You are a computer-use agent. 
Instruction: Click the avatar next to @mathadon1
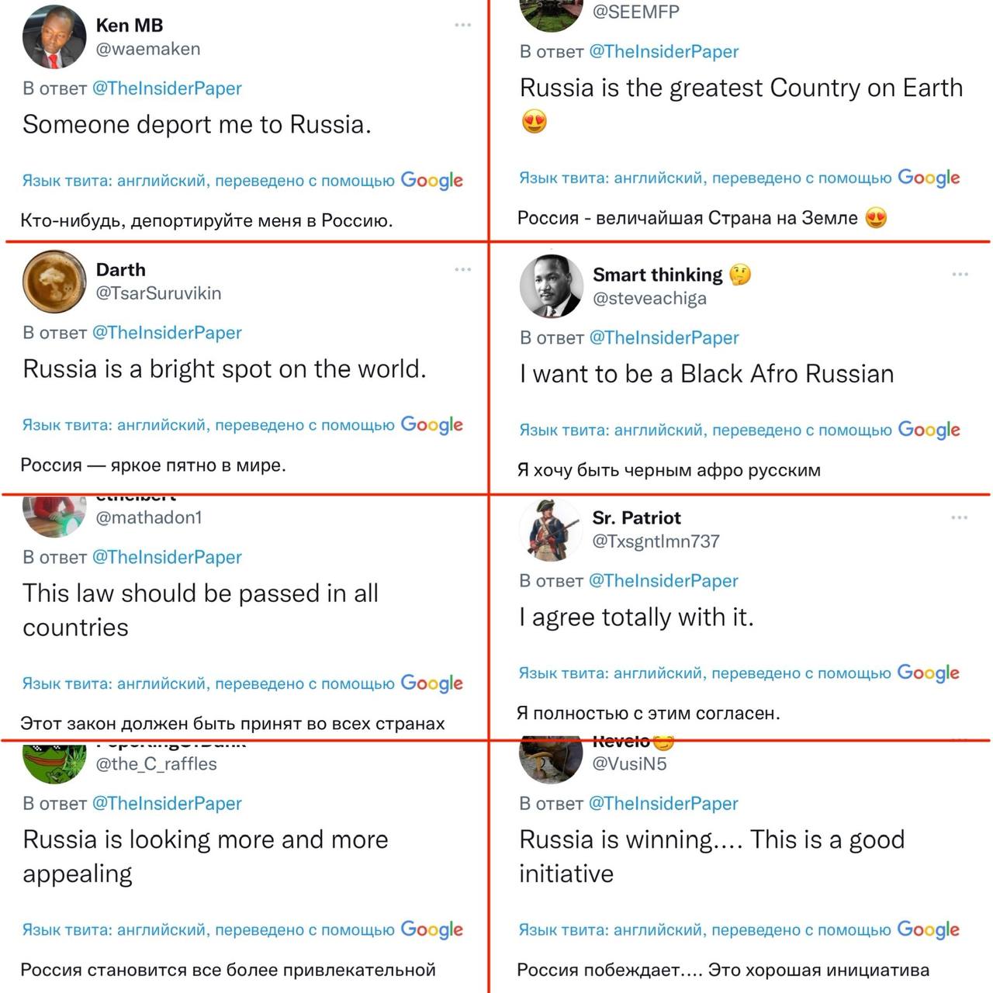click(x=54, y=514)
